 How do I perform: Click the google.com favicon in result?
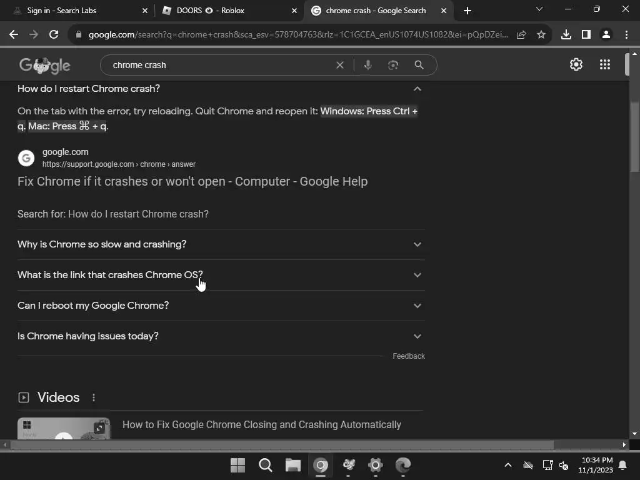pos(26,158)
